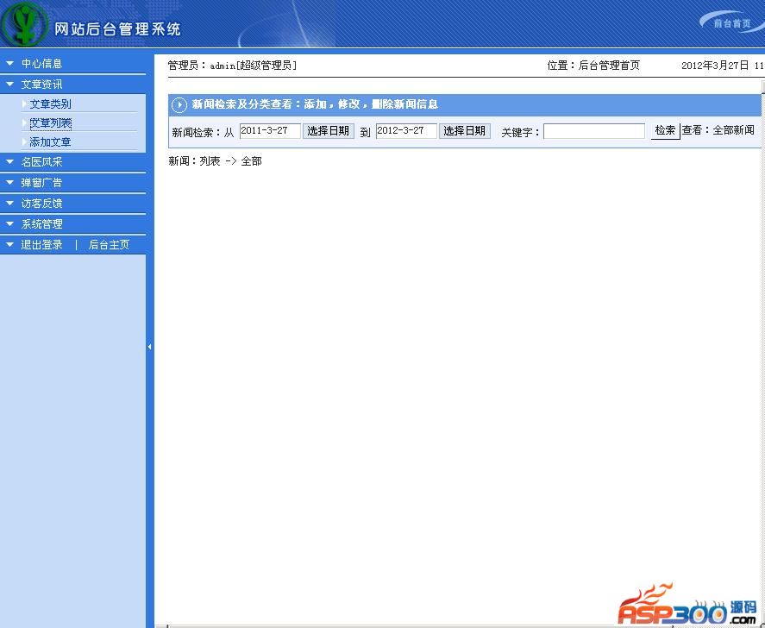Image resolution: width=765 pixels, height=628 pixels.
Task: Click the 位置:后台管理首页 location text
Action: (593, 66)
